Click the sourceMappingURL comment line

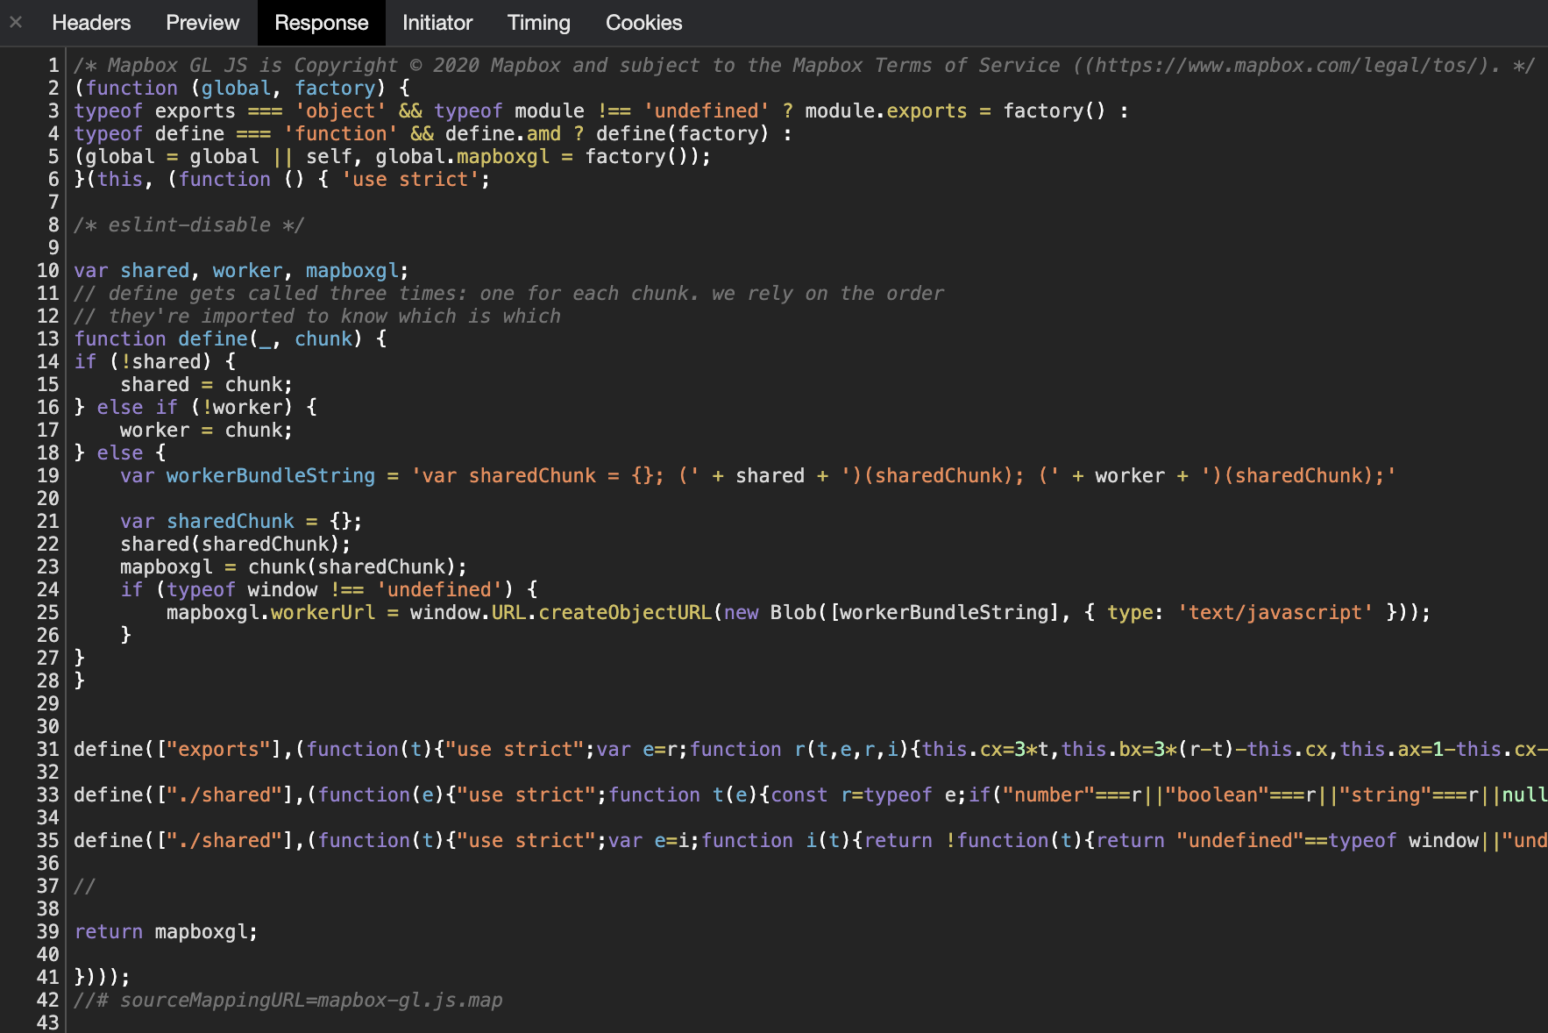pos(288,1001)
